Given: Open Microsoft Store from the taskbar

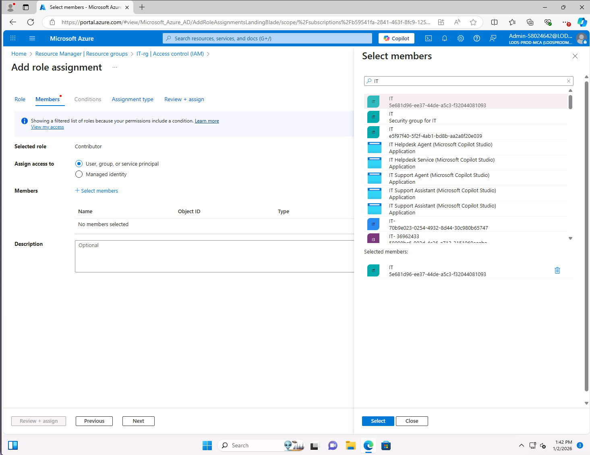Looking at the screenshot, I should (386, 445).
